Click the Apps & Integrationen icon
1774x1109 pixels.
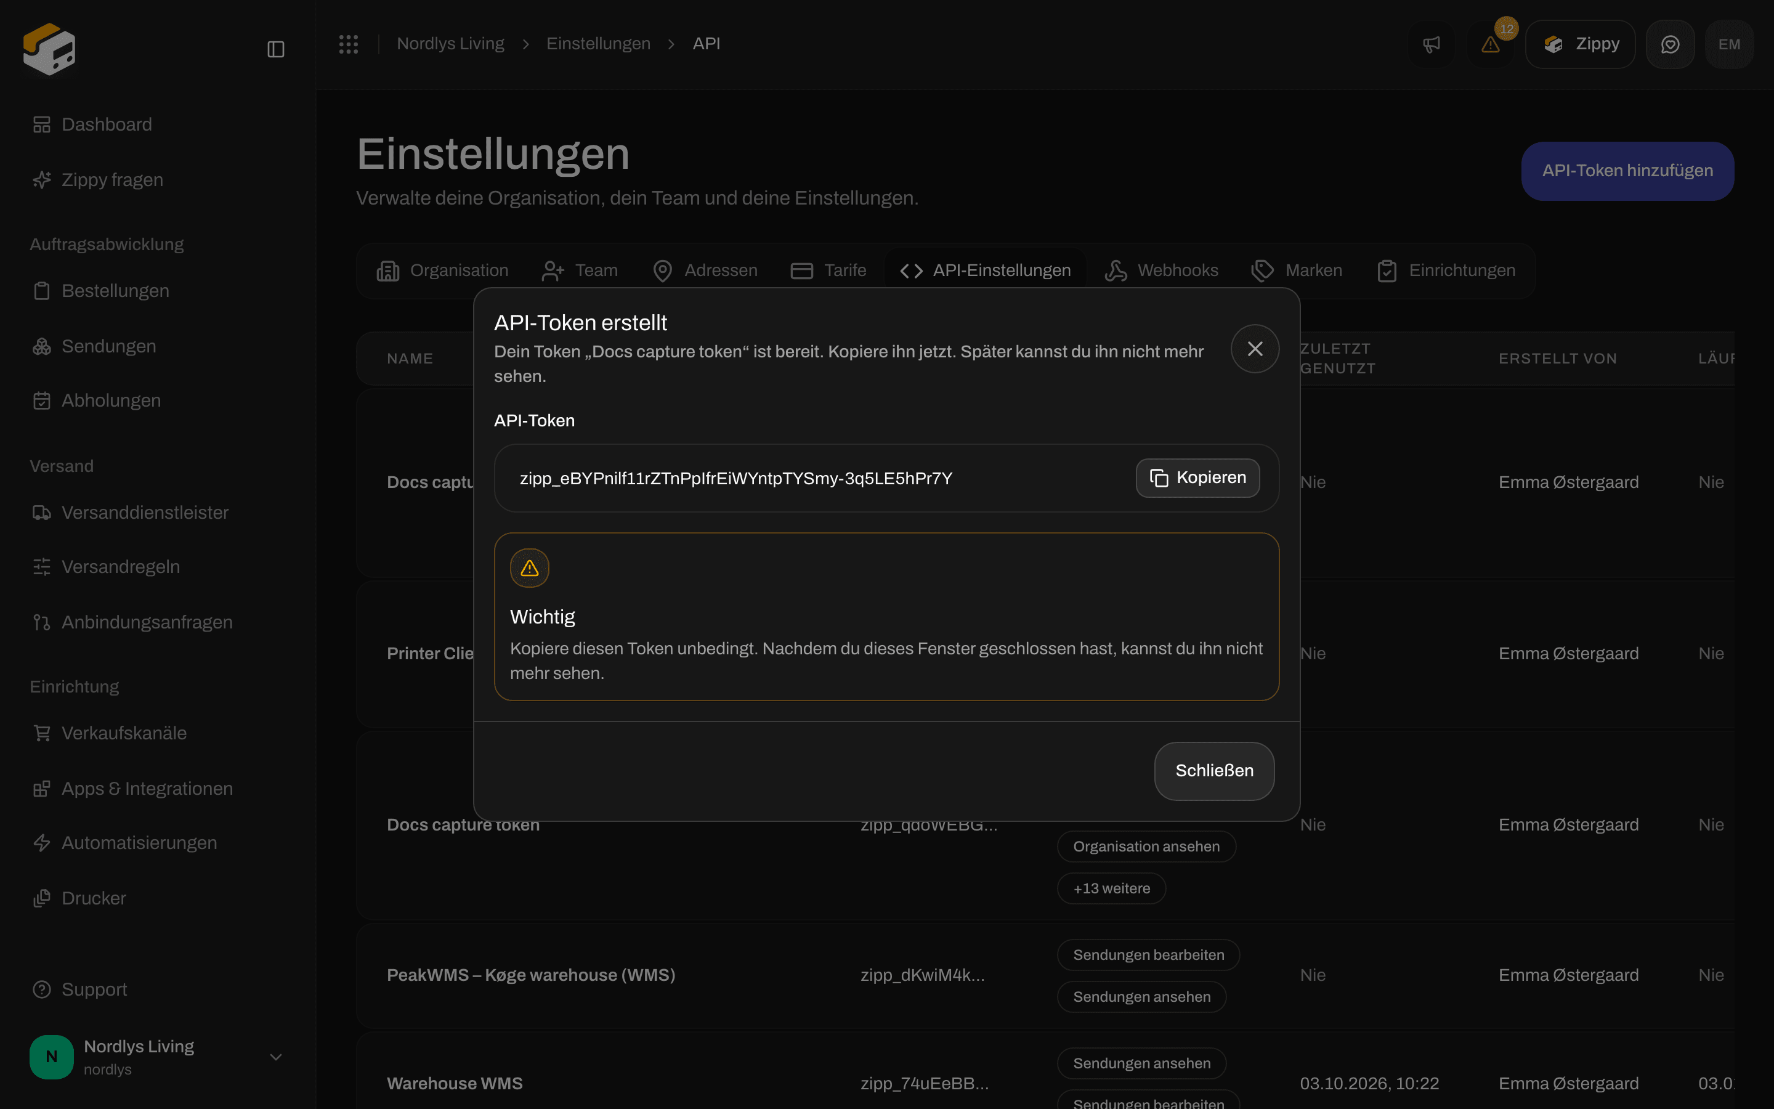[x=42, y=789]
